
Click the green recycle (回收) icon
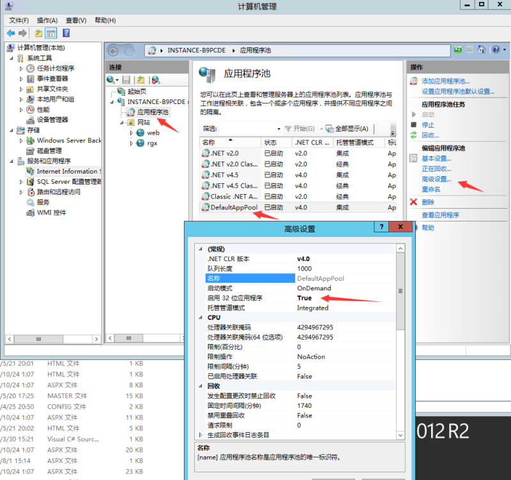(x=413, y=135)
